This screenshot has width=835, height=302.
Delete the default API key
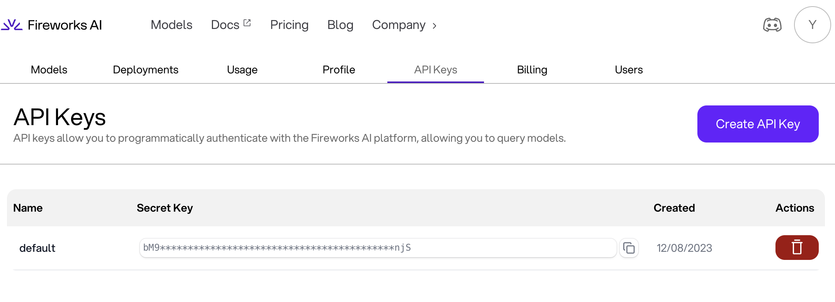(x=797, y=248)
